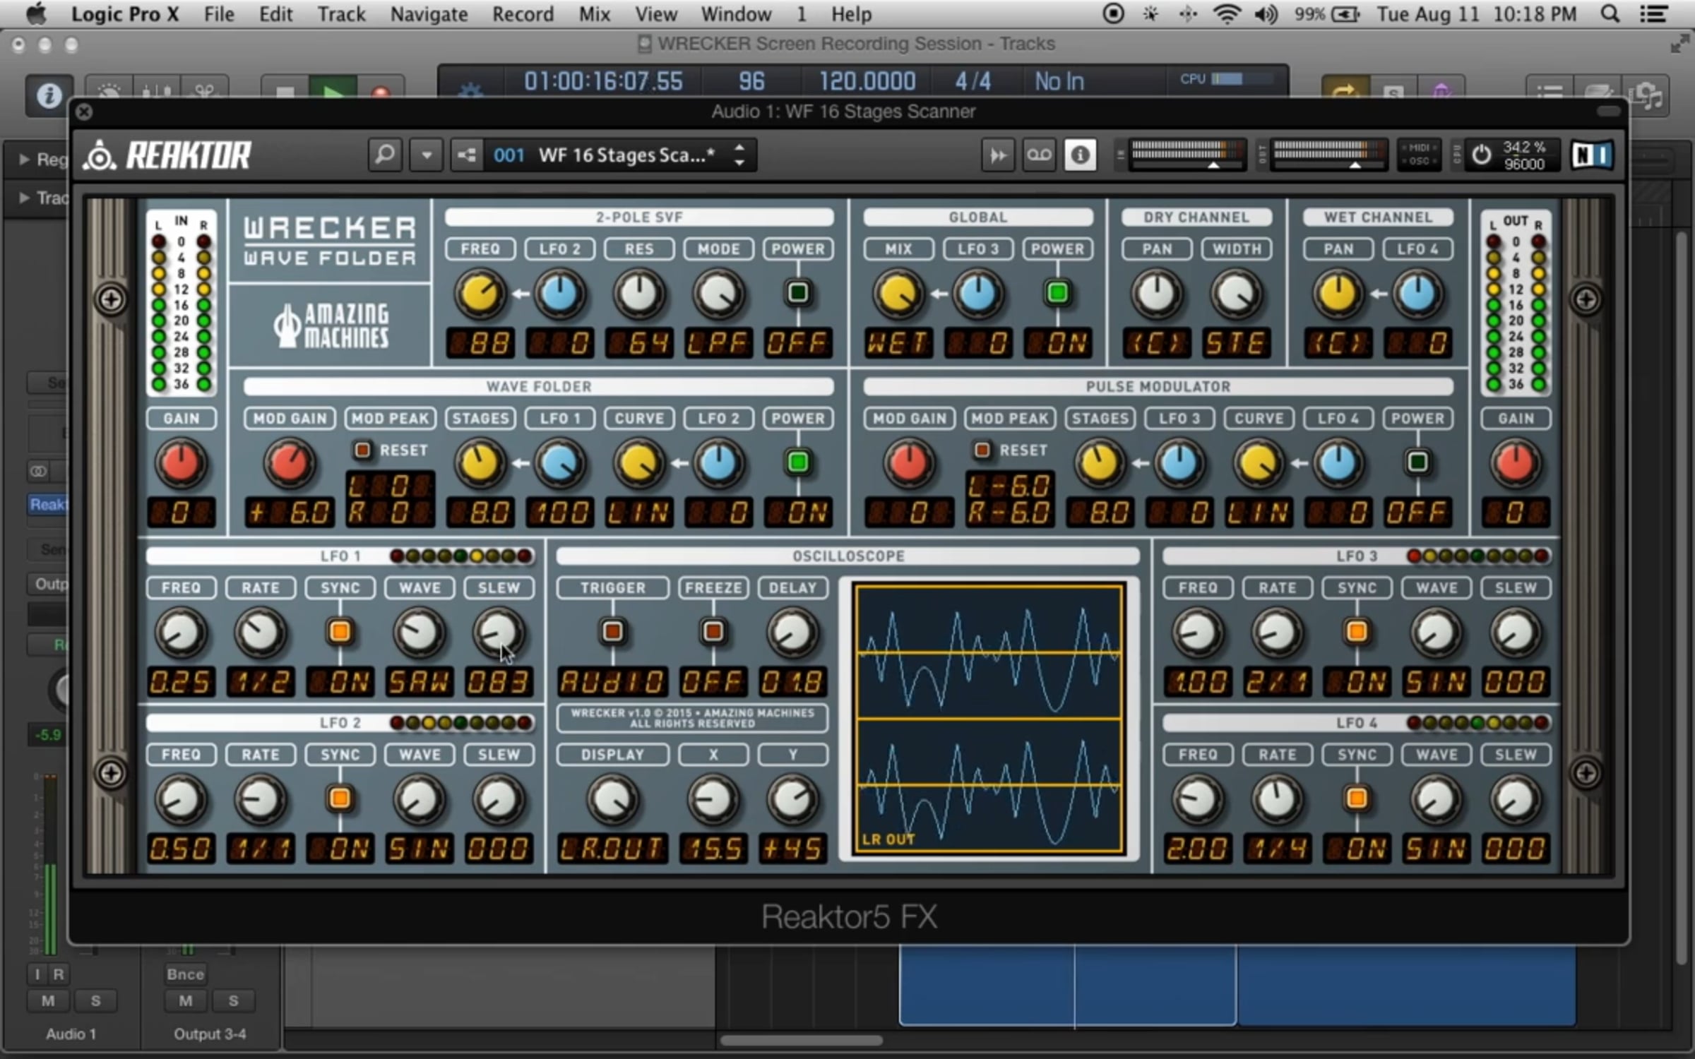The image size is (1695, 1059).
Task: Expand the Reg disclosure triangle in Logic inspector
Action: 24,159
